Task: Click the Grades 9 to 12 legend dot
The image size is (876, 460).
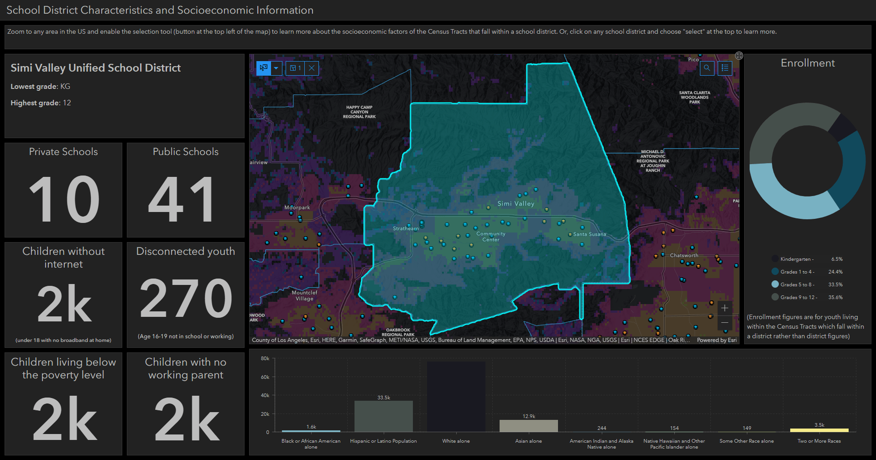Action: (775, 297)
